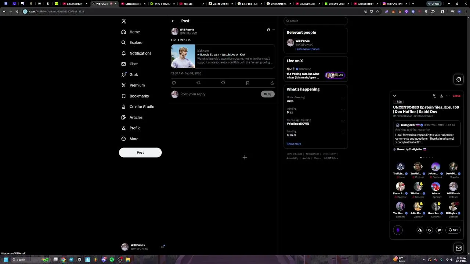Open the Messages envelope icon at bottom right
The image size is (470, 264).
[459, 249]
